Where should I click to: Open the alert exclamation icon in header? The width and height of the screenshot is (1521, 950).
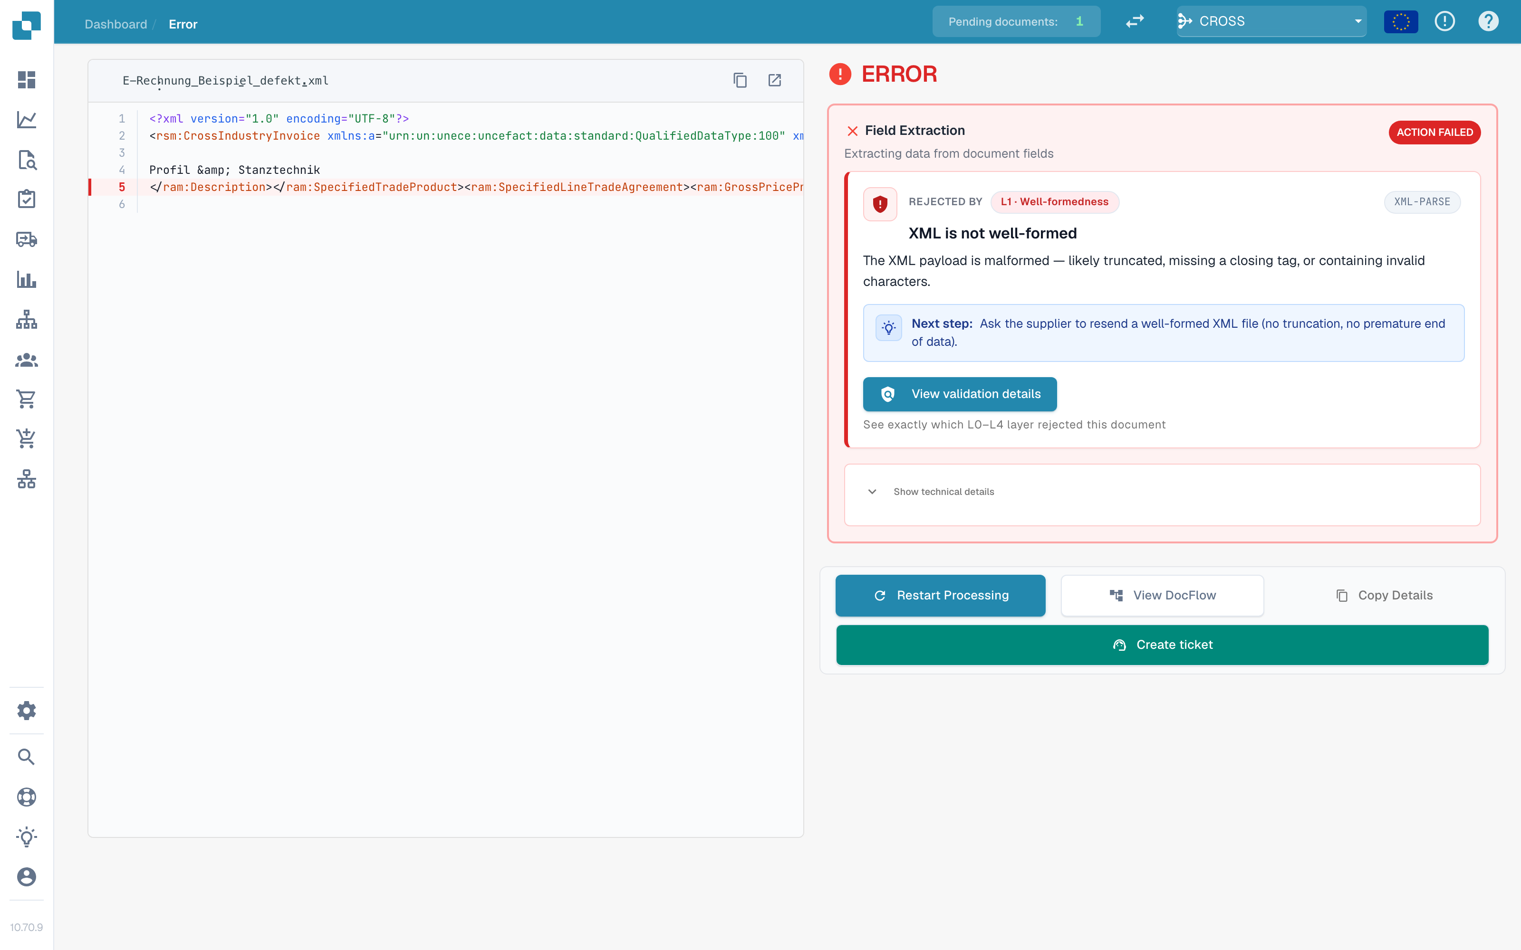(1445, 21)
